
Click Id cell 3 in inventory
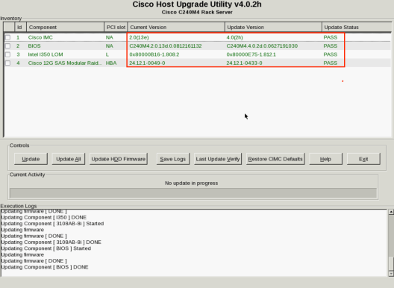click(x=18, y=54)
